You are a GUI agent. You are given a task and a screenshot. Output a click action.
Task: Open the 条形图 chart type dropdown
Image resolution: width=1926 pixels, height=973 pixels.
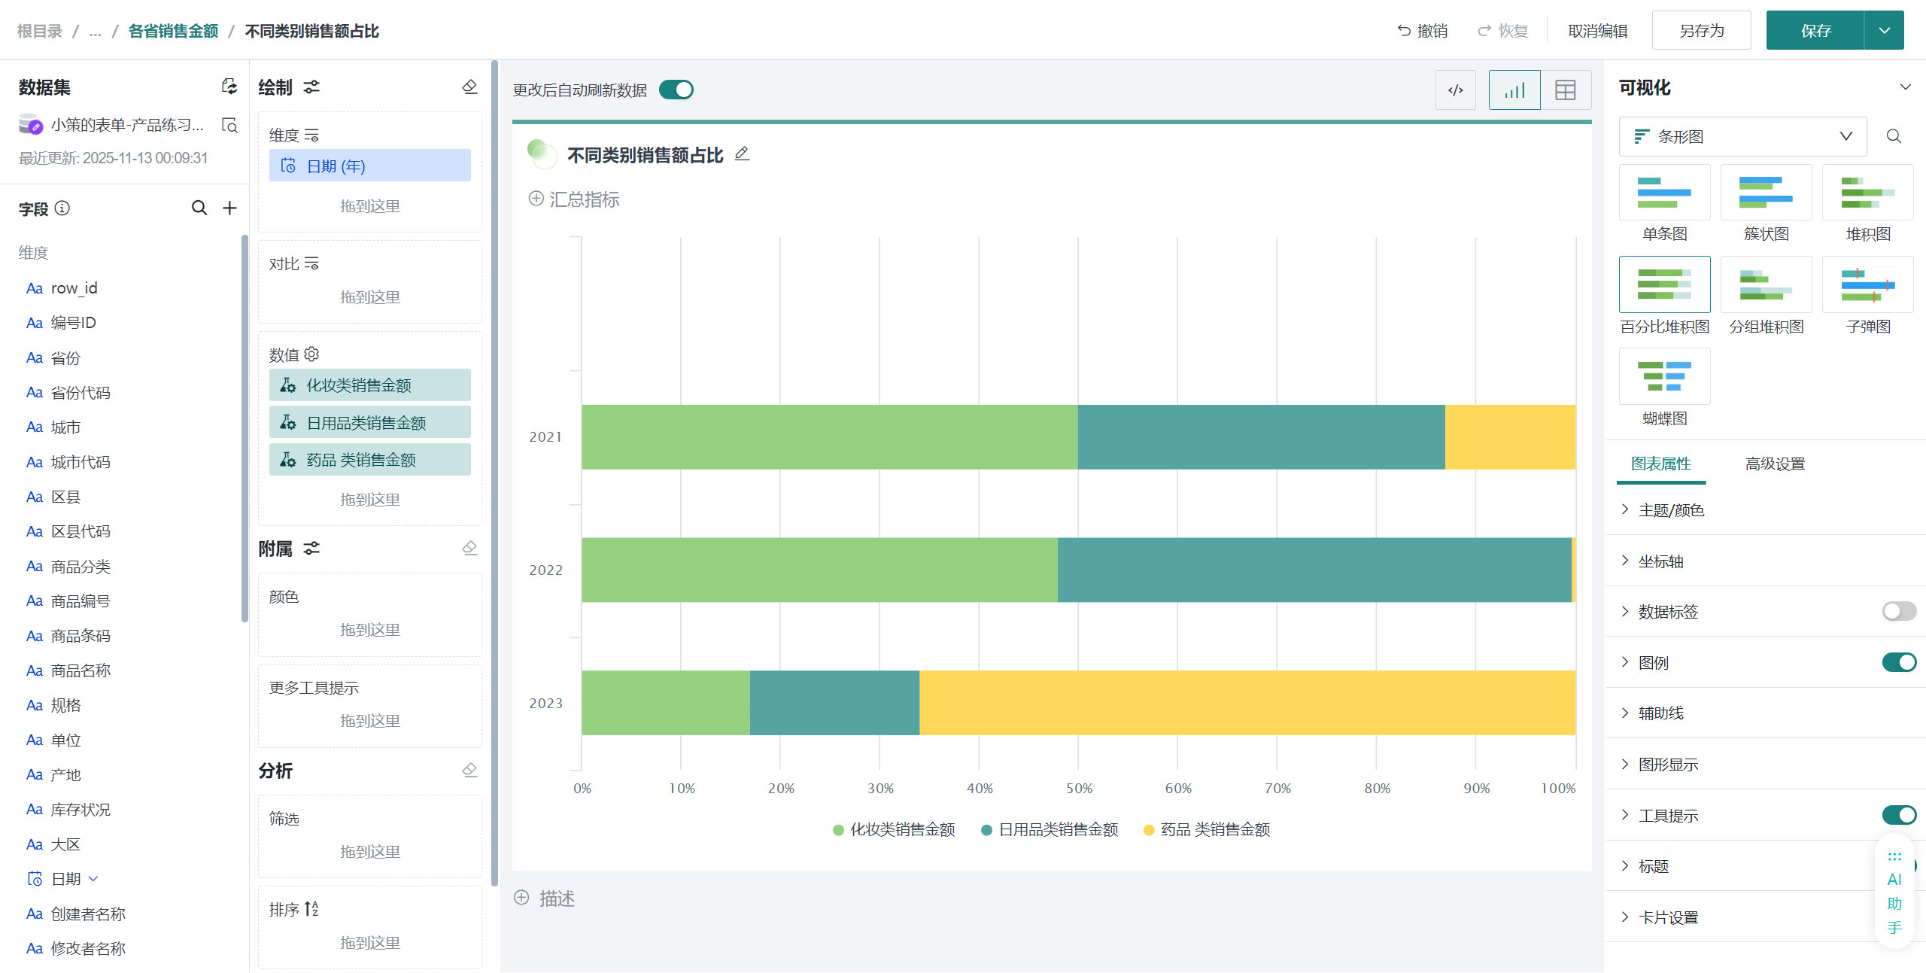click(x=1742, y=136)
